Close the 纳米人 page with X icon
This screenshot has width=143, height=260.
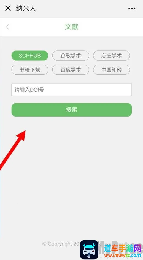coord(8,8)
